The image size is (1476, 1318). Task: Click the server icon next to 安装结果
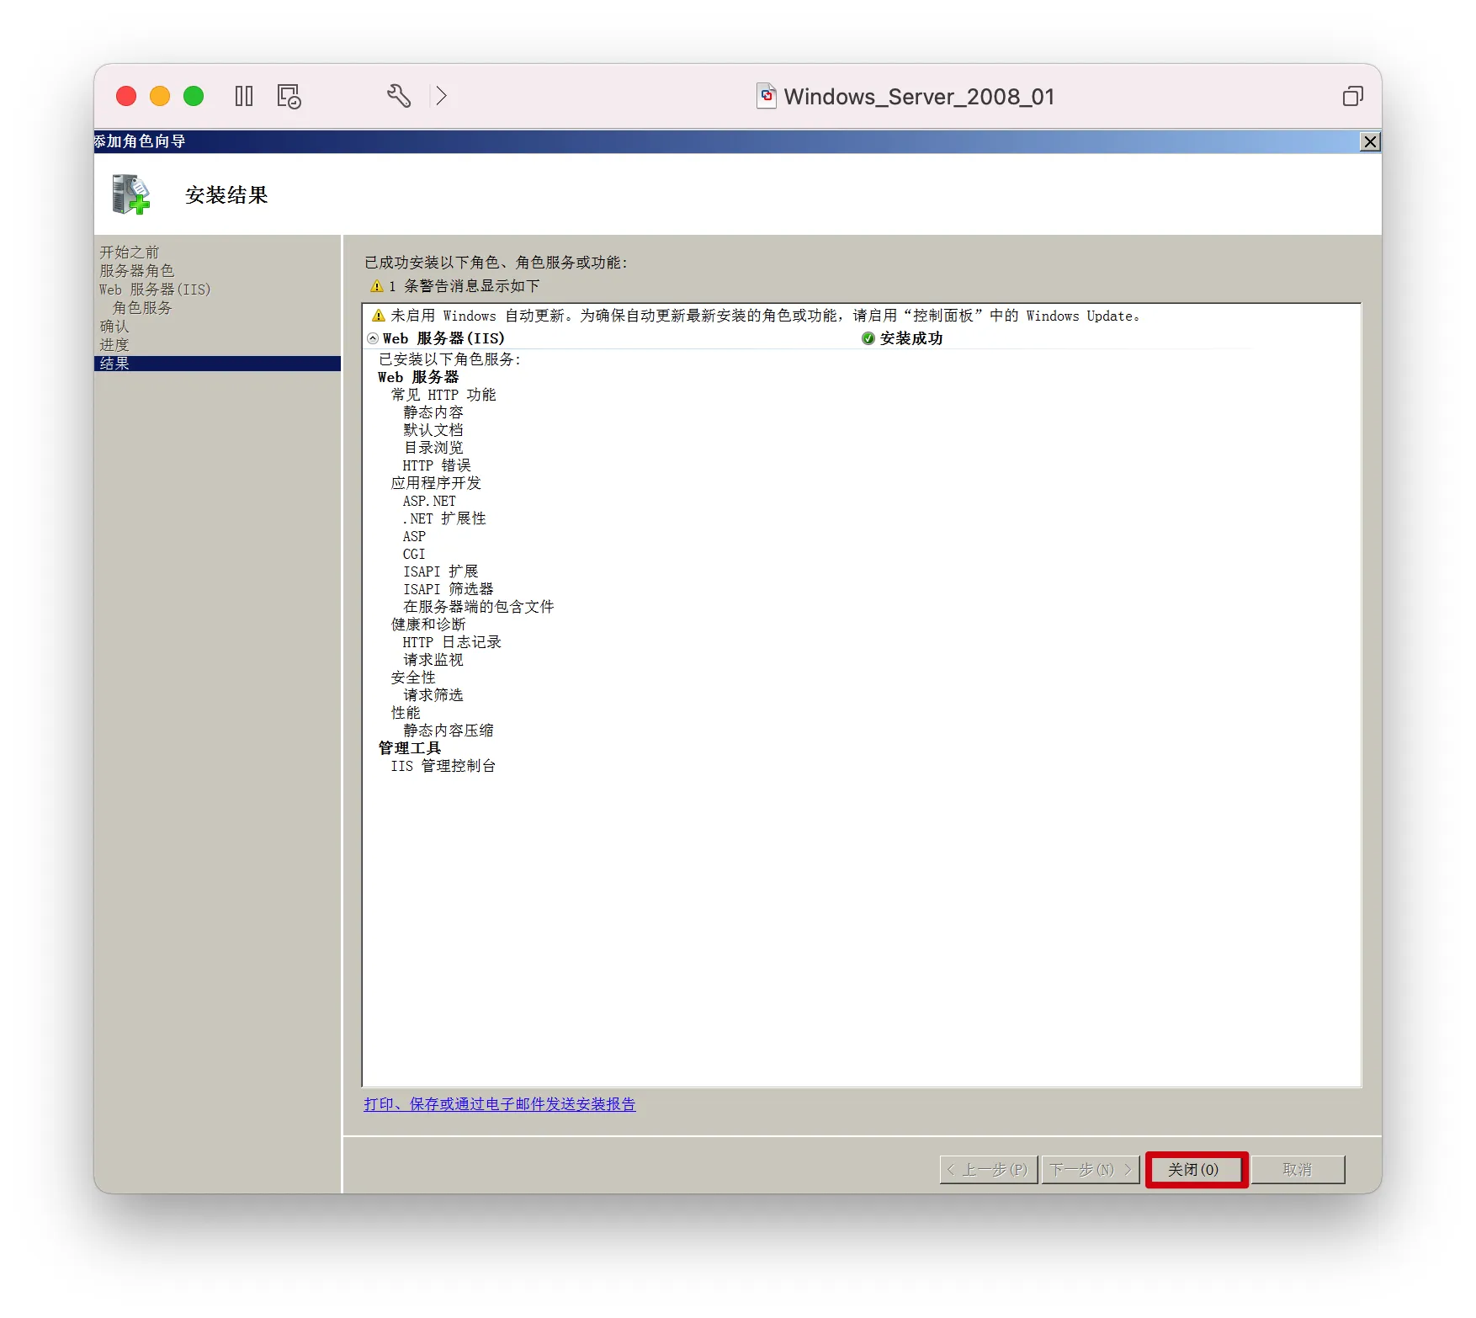click(130, 194)
